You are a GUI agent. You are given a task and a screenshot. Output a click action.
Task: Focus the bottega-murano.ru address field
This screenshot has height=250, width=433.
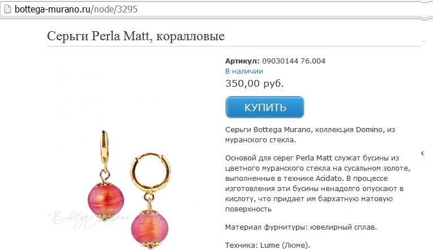[x=216, y=10]
